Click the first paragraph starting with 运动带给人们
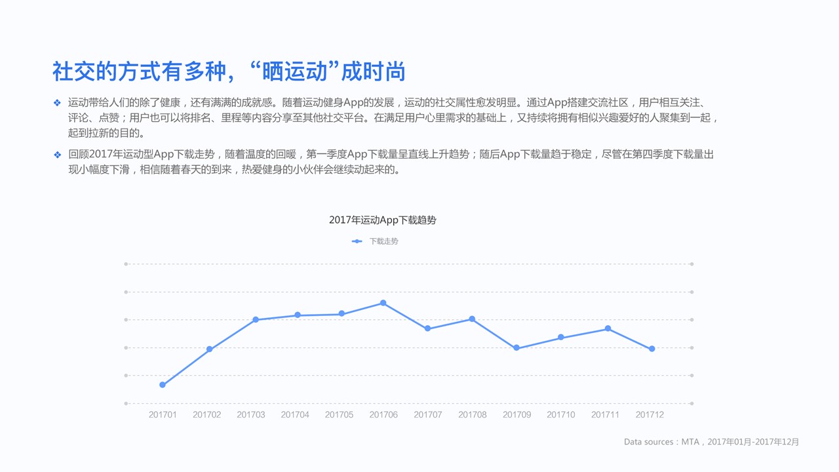The height and width of the screenshot is (472, 839). point(393,118)
